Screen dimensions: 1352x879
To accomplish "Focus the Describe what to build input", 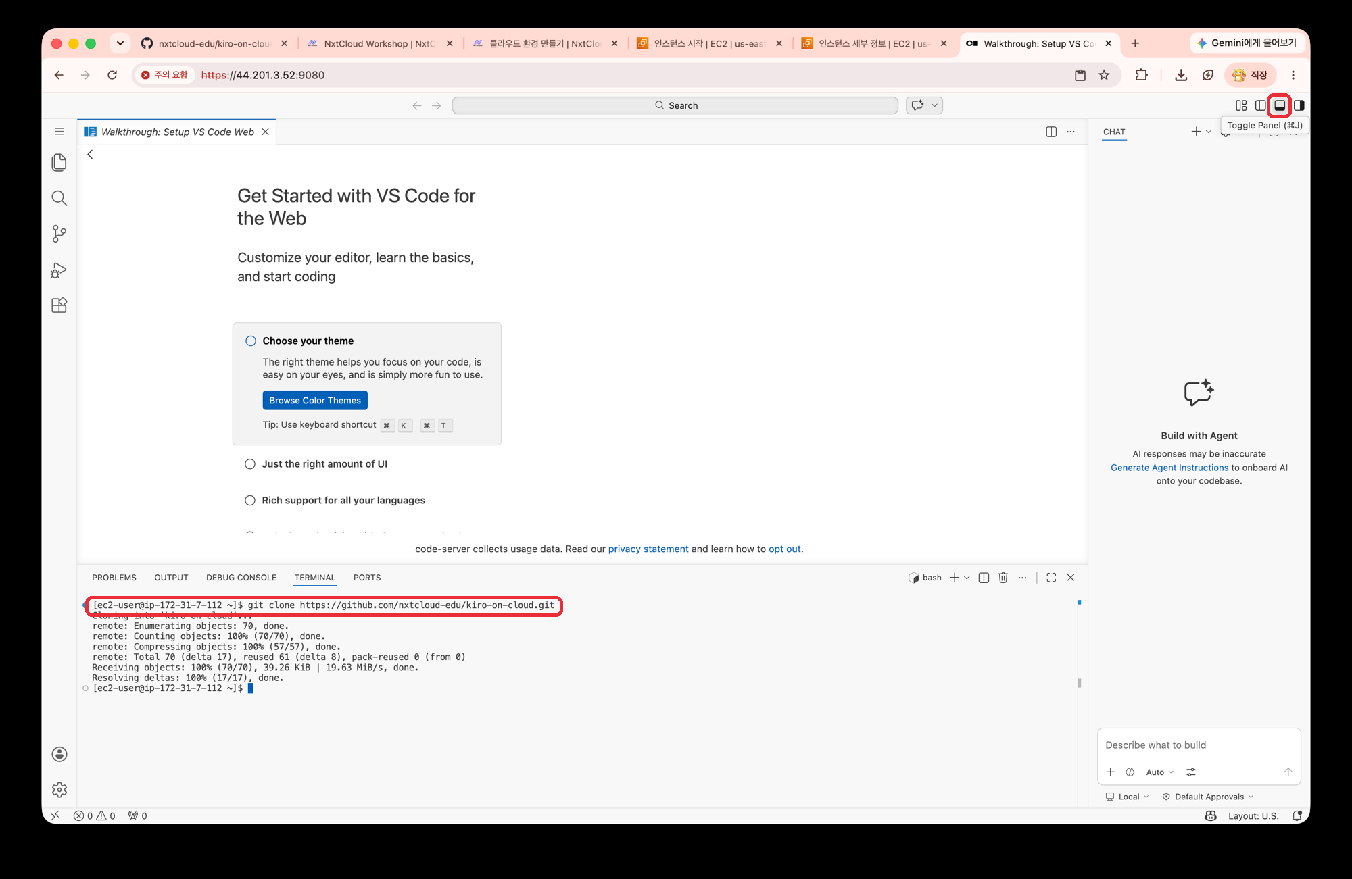I will 1199,745.
